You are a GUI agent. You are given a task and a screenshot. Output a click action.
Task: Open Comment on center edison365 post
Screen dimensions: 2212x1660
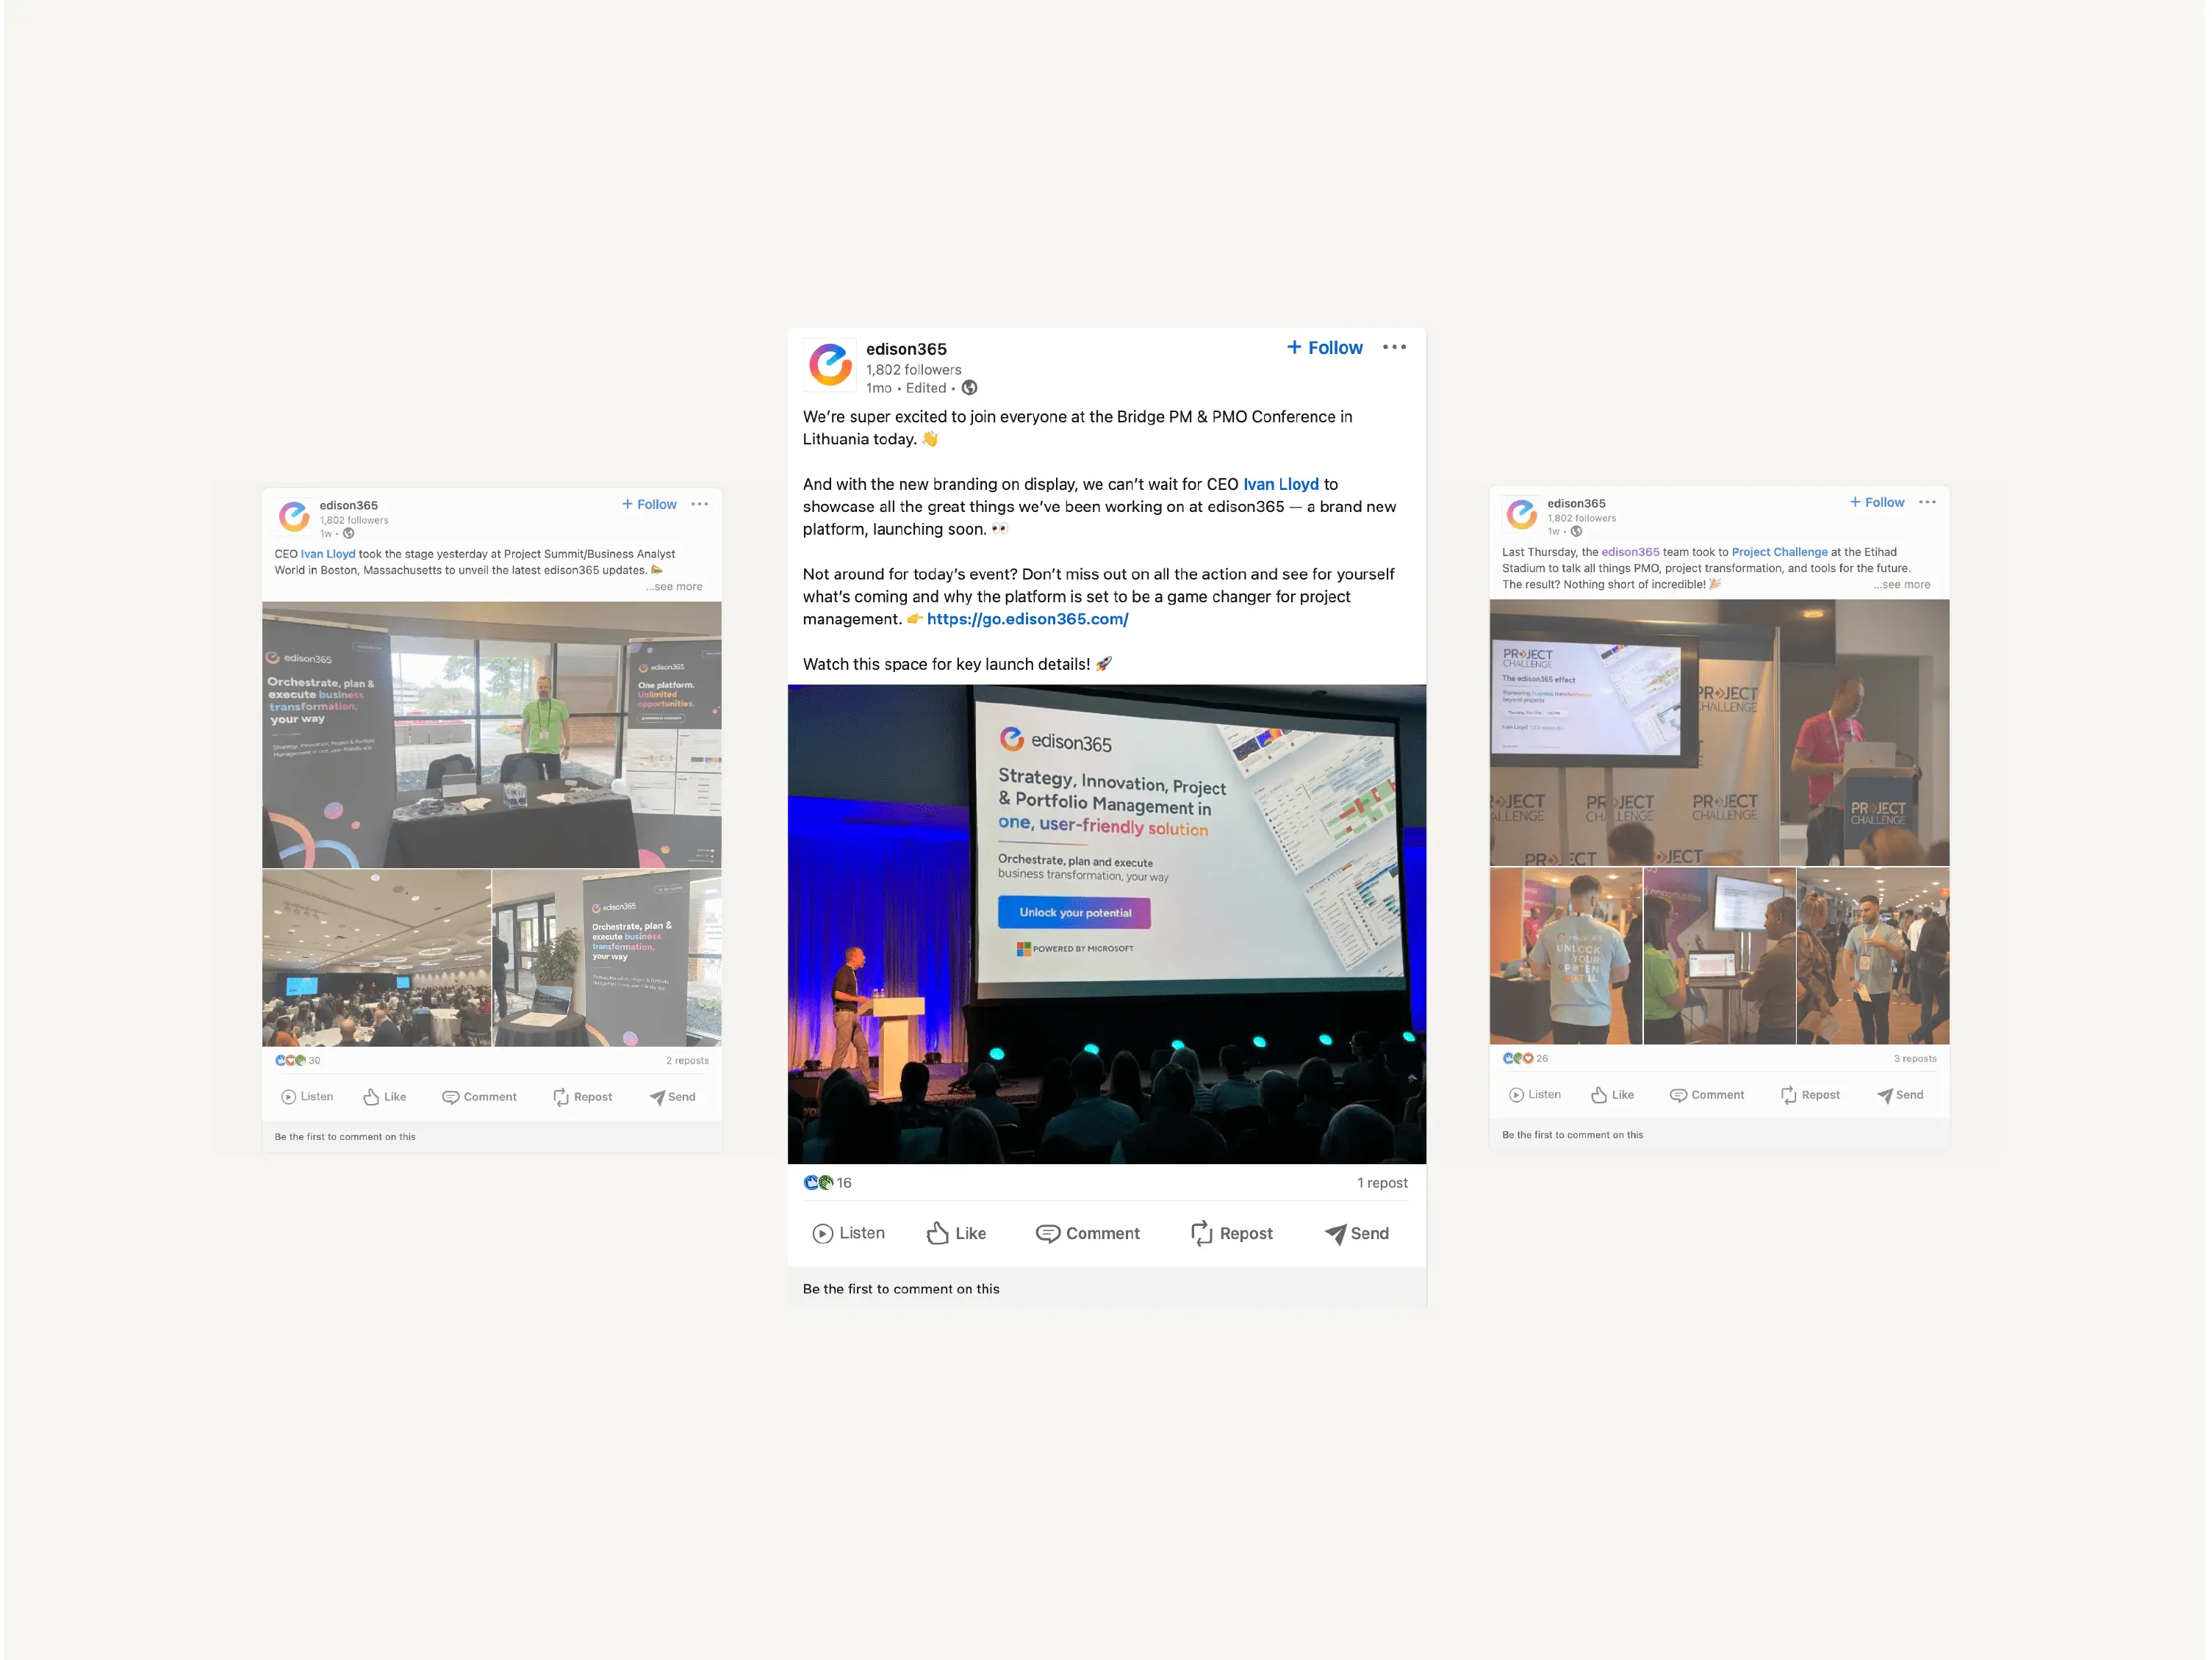click(1087, 1233)
